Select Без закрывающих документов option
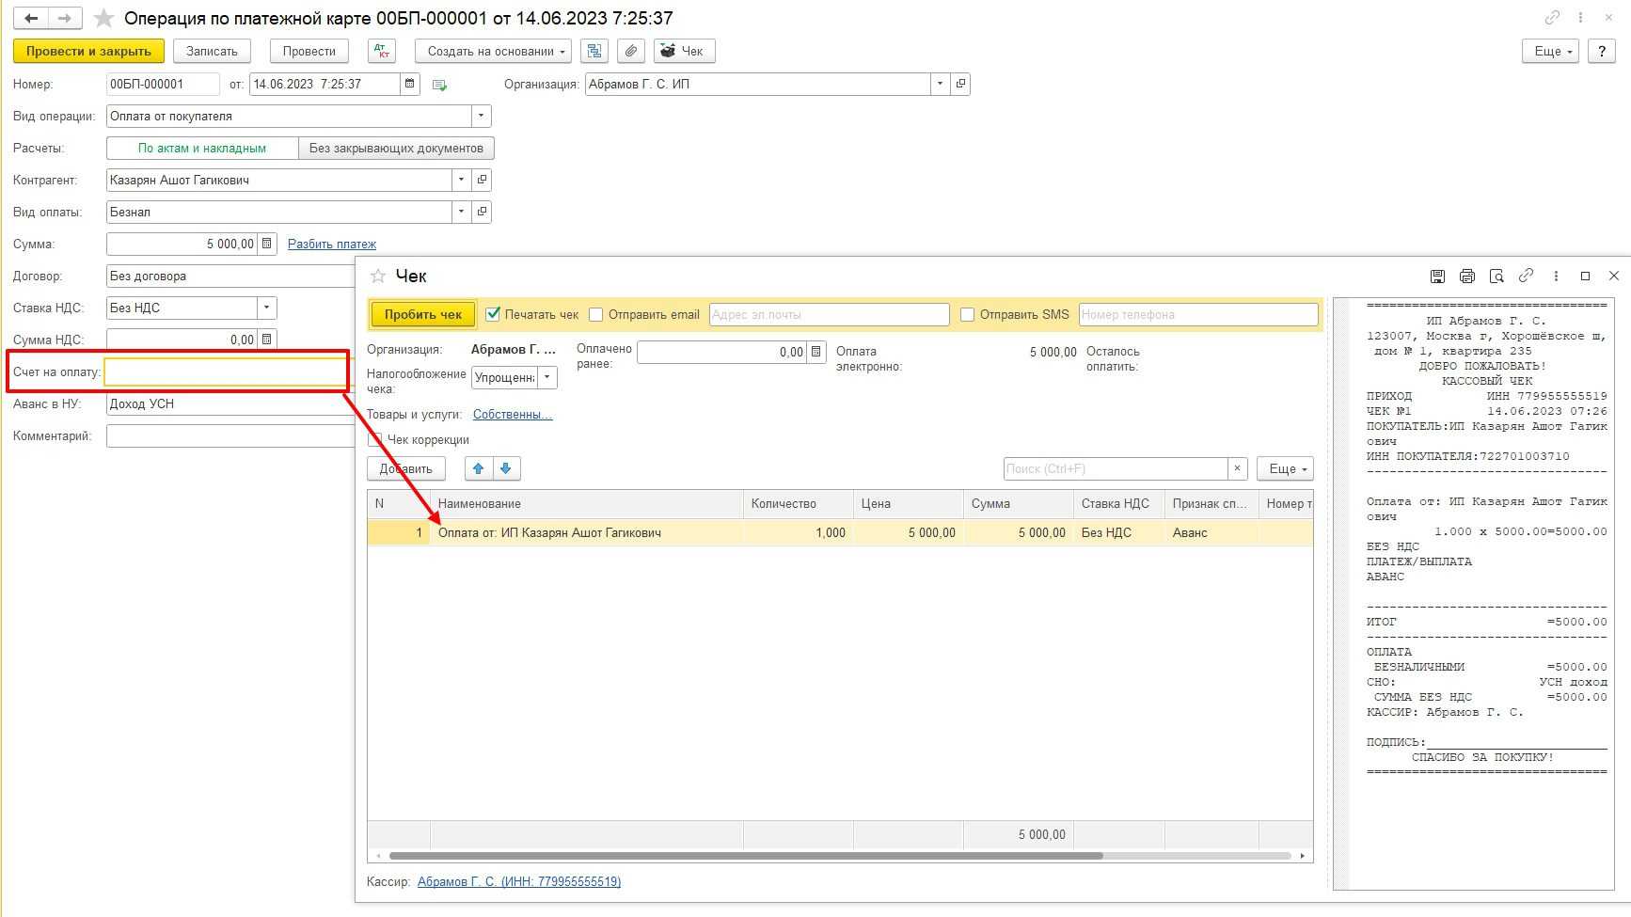 point(396,148)
